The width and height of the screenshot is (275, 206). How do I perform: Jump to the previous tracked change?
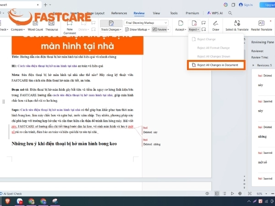coord(203,23)
